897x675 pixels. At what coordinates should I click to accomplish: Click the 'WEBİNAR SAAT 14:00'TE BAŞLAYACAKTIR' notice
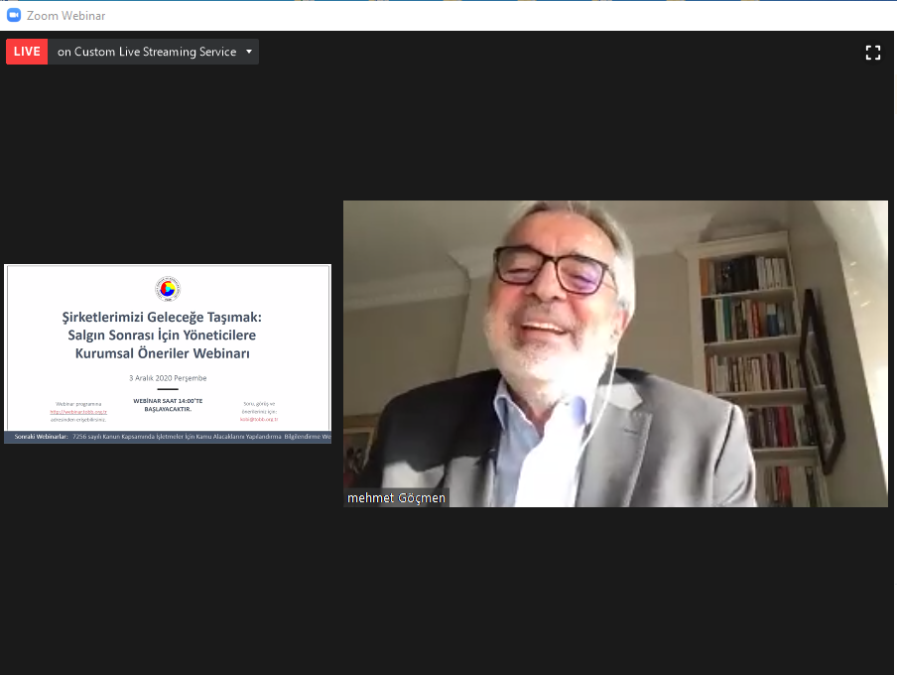coord(168,403)
